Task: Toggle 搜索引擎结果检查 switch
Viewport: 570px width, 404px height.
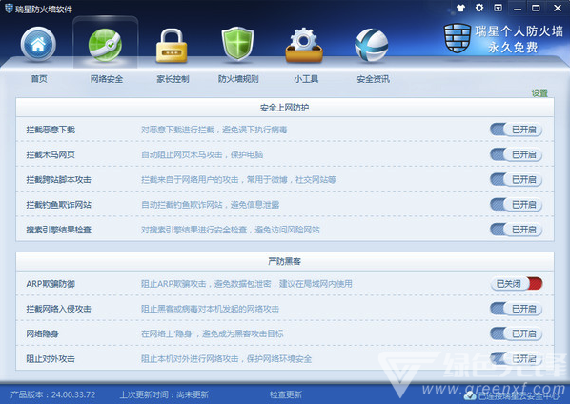Action: click(x=516, y=230)
